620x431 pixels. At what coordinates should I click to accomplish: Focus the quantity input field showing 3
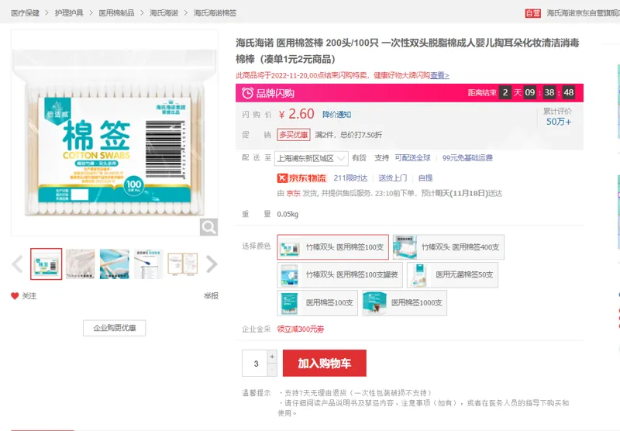[x=255, y=363]
